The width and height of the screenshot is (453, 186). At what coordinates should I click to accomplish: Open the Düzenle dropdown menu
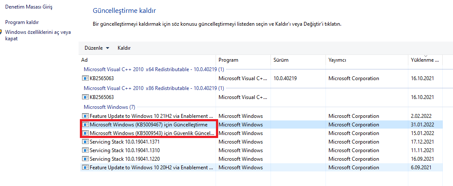[x=97, y=48]
